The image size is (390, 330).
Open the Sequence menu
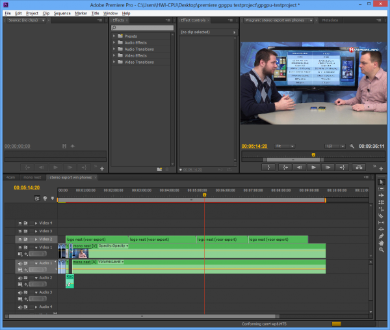62,13
